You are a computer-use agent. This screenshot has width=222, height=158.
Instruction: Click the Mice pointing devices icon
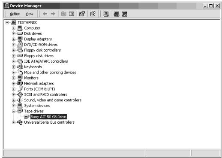(20, 72)
